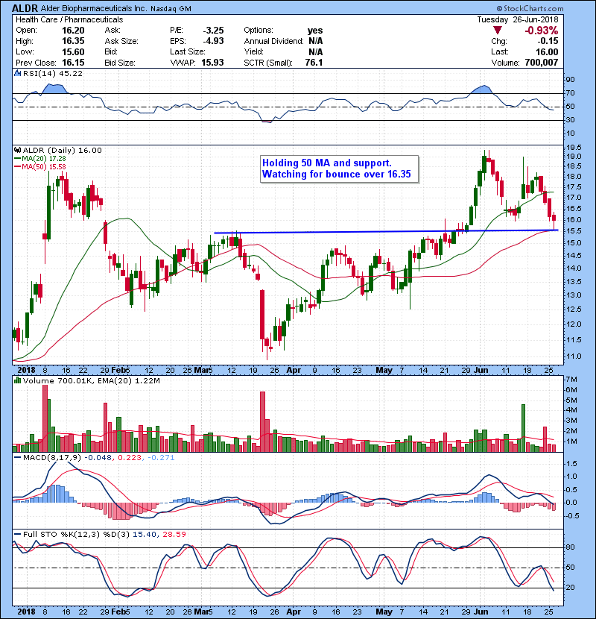The height and width of the screenshot is (619, 596).
Task: Click the MA(20) 17.28 legend text
Action: (x=44, y=158)
